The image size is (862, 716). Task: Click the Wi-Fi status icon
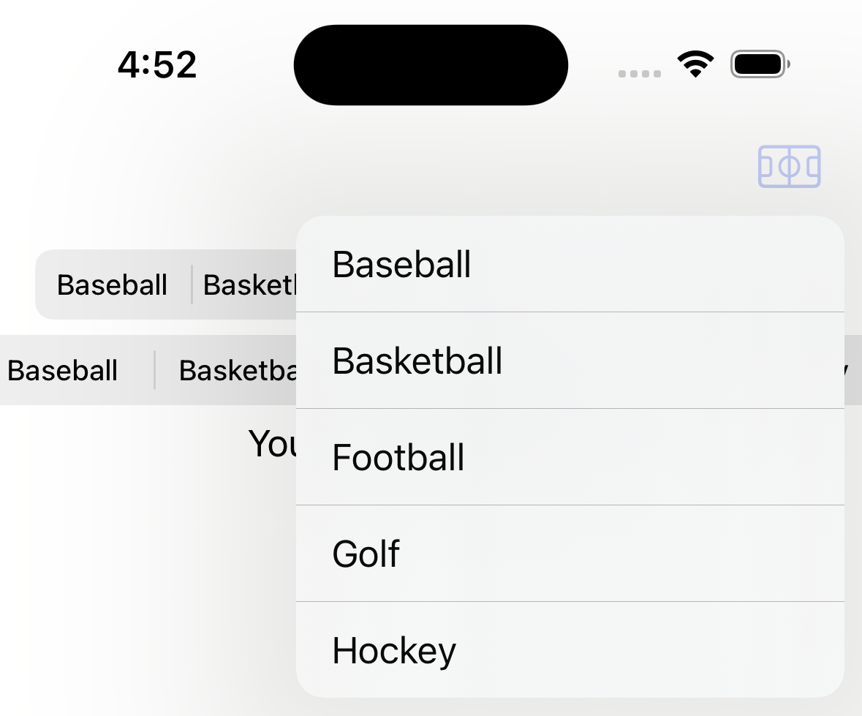pyautogui.click(x=695, y=64)
